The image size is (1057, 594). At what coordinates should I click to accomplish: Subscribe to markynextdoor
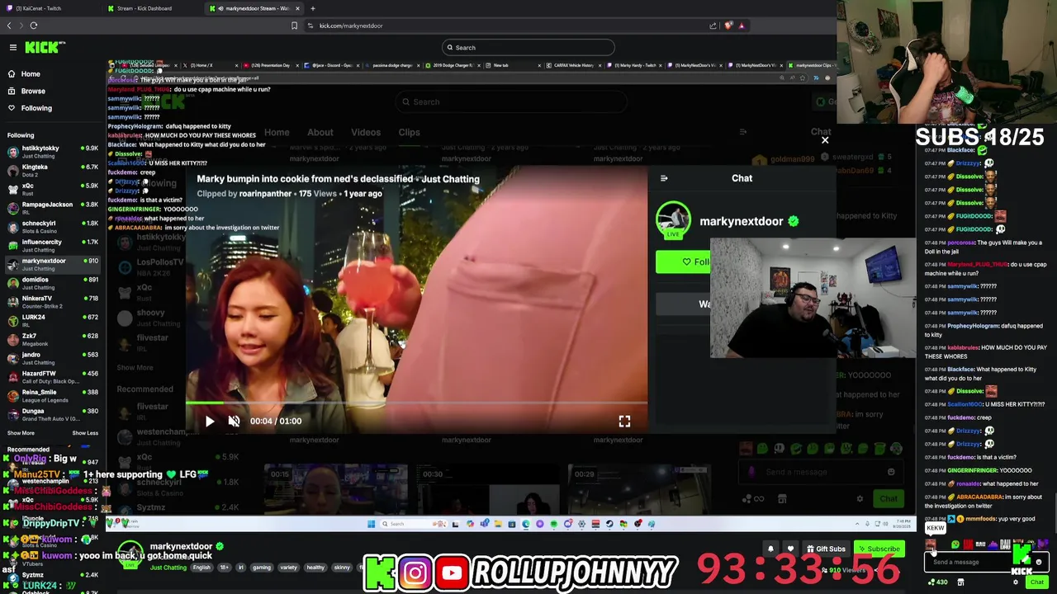[x=879, y=549]
